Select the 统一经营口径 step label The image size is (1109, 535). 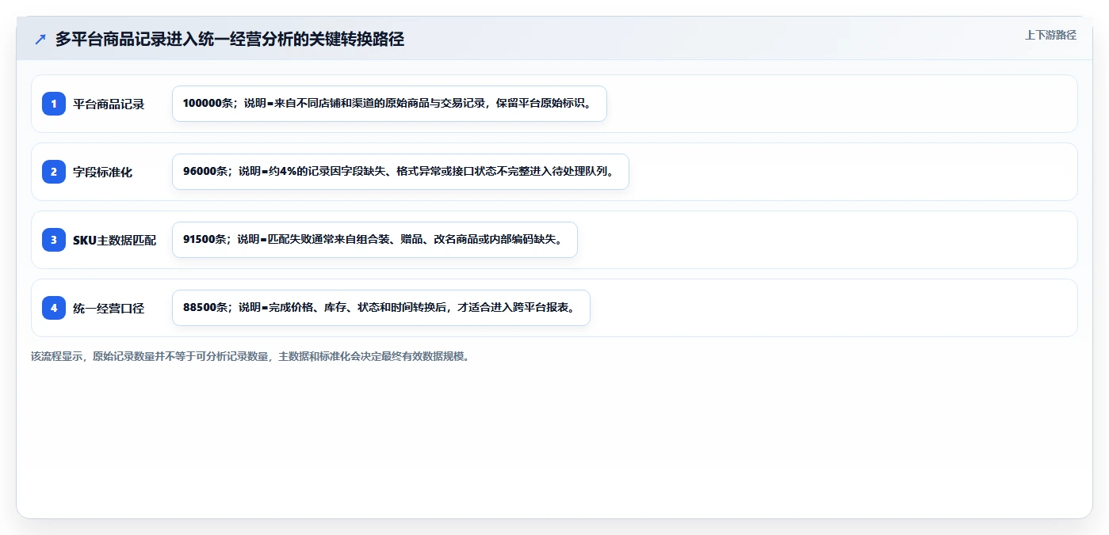109,308
